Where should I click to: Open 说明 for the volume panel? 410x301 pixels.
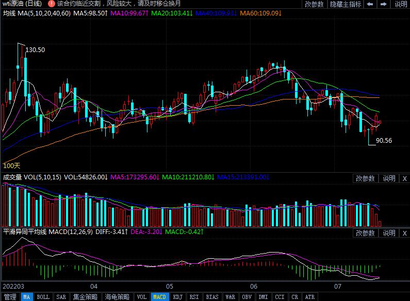(x=389, y=178)
